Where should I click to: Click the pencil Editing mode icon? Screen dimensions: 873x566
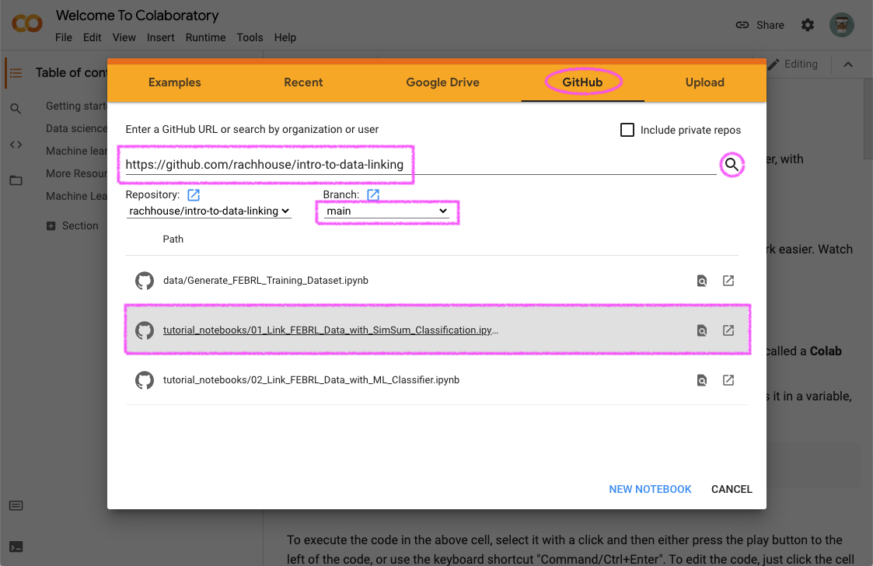coord(773,64)
